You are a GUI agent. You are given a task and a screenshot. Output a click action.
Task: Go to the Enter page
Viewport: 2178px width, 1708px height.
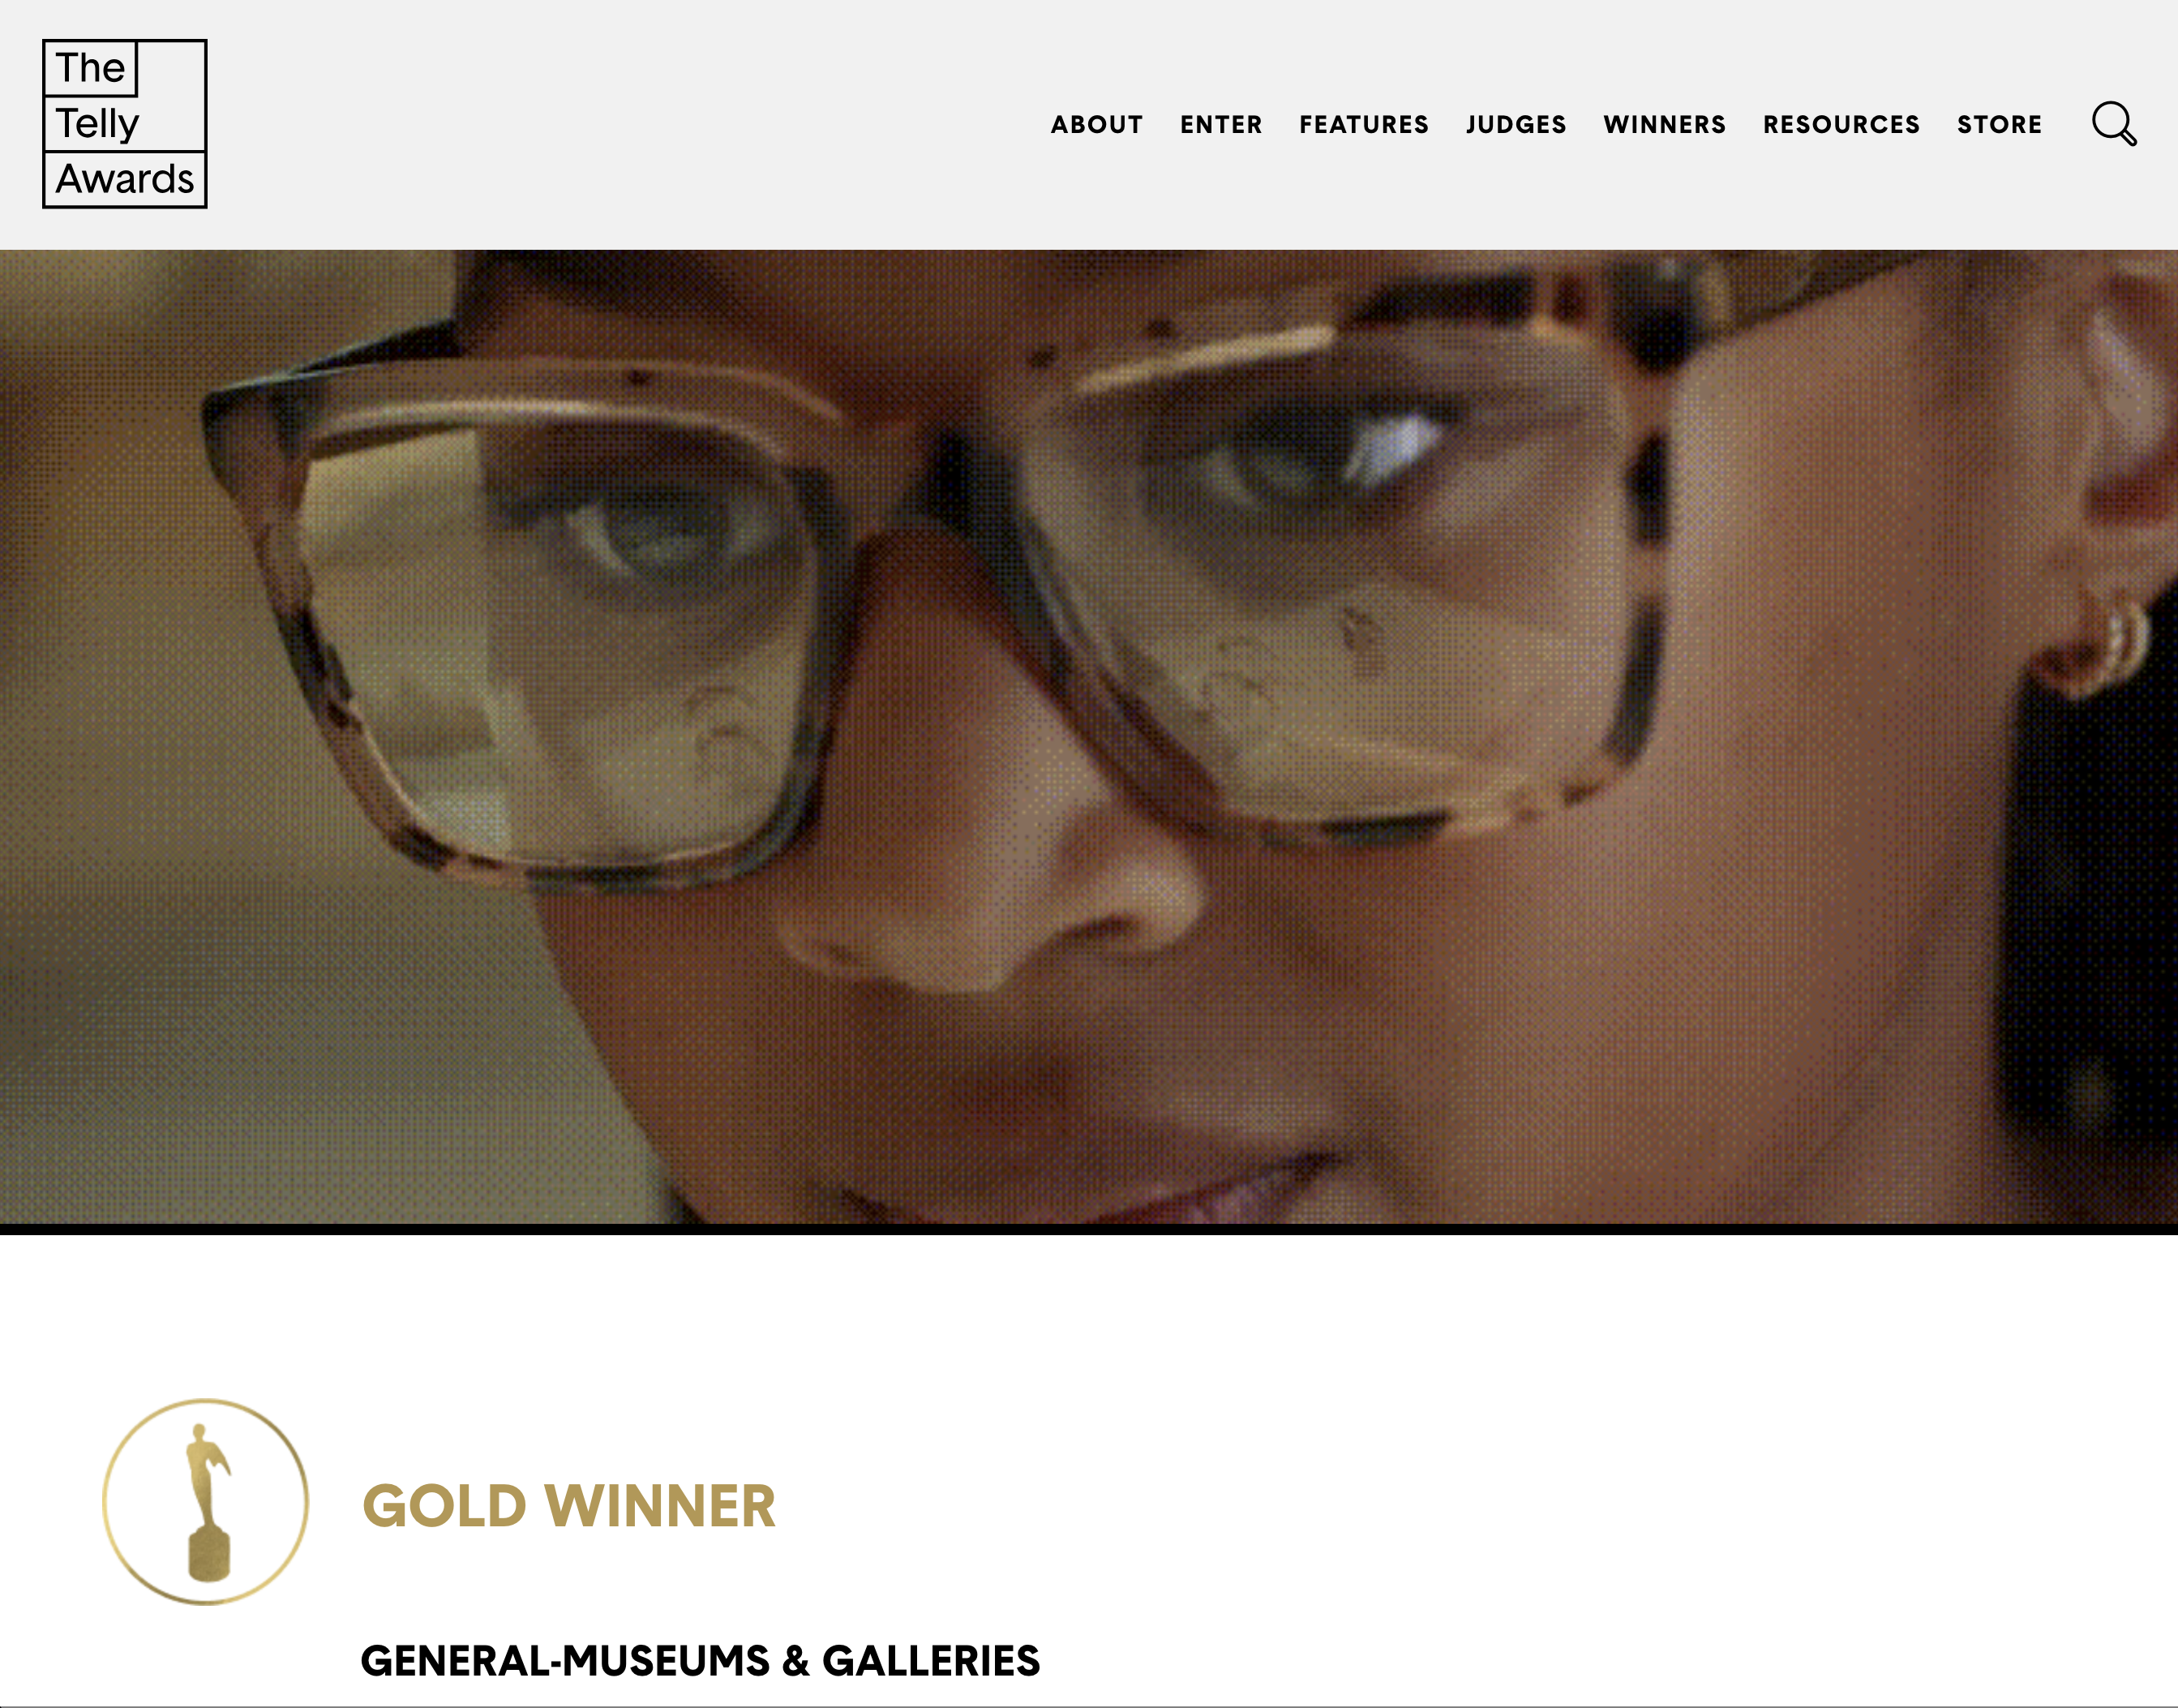coord(1220,125)
